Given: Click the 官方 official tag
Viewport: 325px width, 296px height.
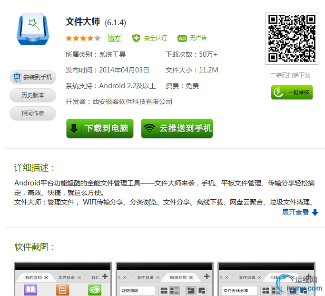Looking at the screenshot, I should 115,38.
